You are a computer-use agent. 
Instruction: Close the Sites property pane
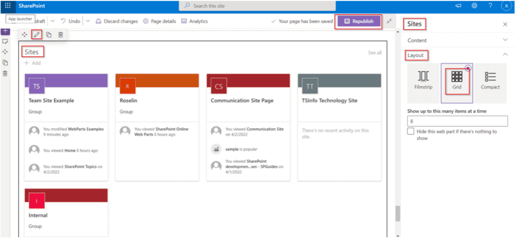505,24
